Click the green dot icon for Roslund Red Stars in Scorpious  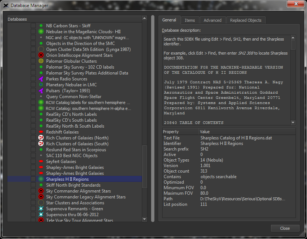click(x=41, y=149)
